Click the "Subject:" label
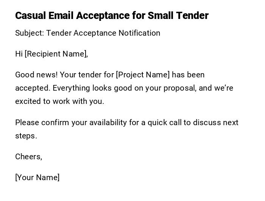This screenshot has width=265, height=201. tap(30, 33)
